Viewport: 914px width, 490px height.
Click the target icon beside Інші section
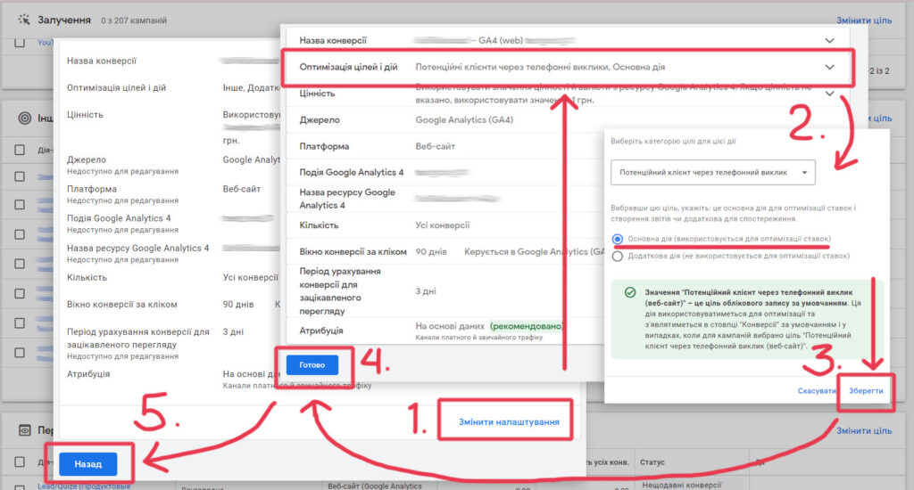[x=22, y=118]
